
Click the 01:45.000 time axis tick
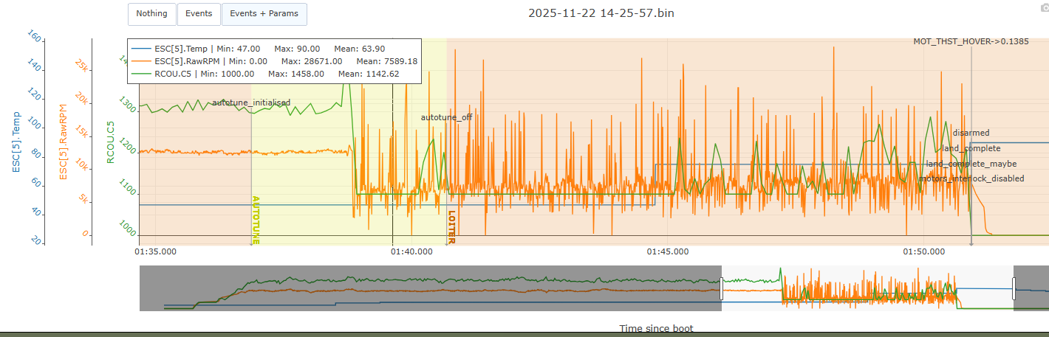tap(668, 251)
